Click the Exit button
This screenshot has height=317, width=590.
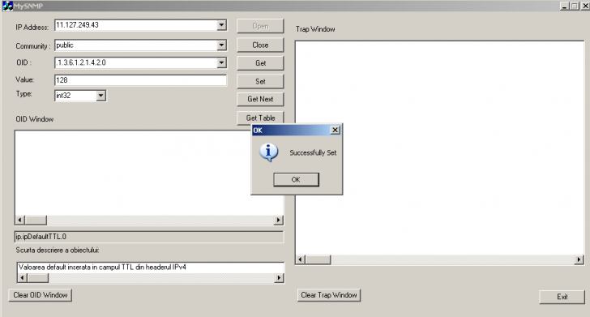(562, 297)
